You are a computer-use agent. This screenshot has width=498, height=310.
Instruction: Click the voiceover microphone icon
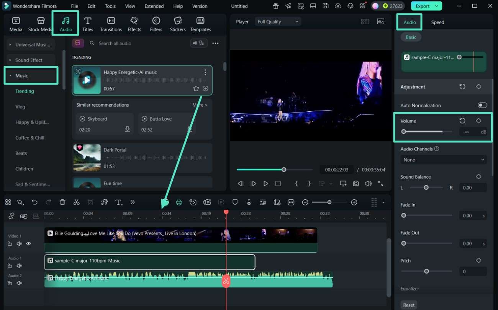(x=249, y=202)
